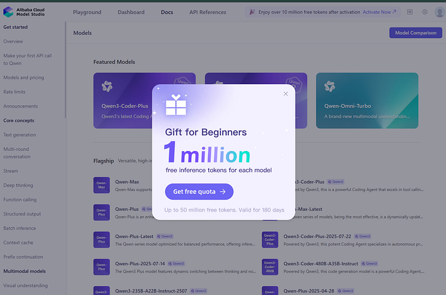Open the Batch inference sidebar item
446x295 pixels.
tap(20, 228)
